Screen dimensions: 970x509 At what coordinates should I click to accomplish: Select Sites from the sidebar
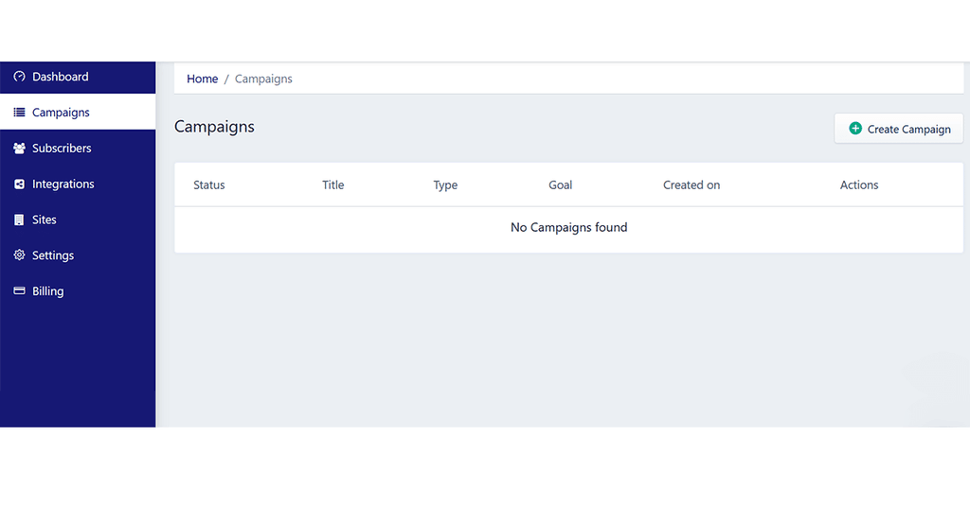[x=78, y=219]
